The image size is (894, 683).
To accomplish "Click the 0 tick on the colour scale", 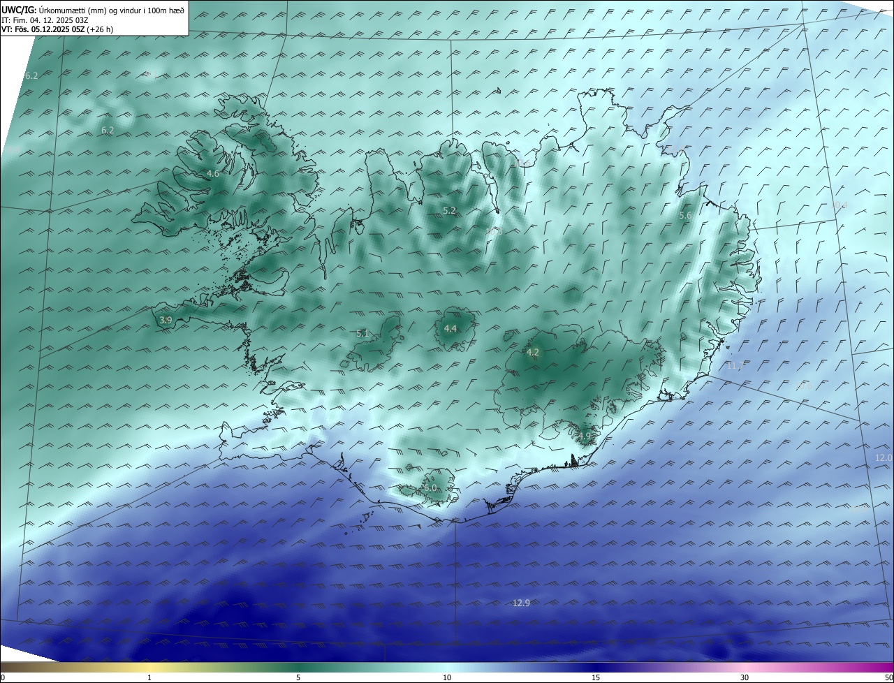I will pos(3,677).
